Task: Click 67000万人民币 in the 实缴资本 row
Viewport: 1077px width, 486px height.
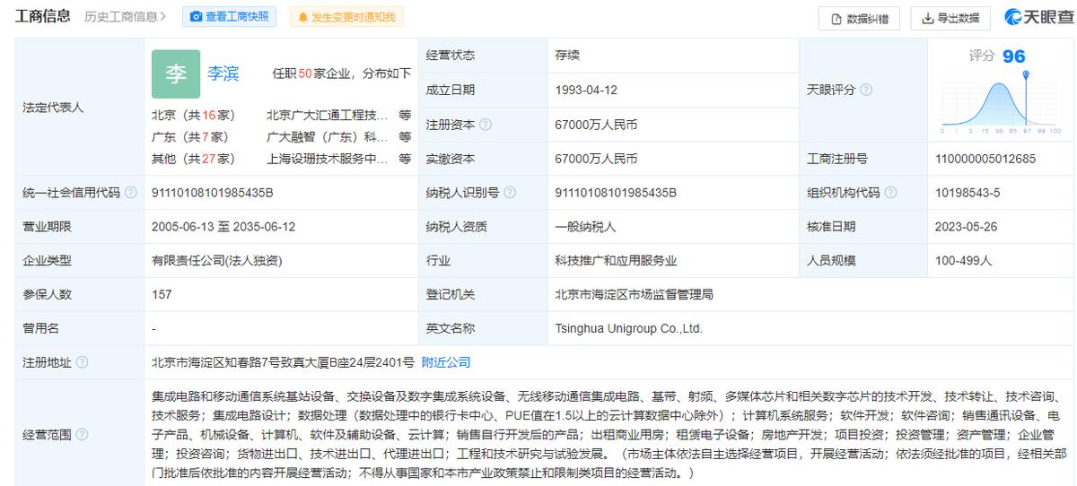Action: click(596, 159)
